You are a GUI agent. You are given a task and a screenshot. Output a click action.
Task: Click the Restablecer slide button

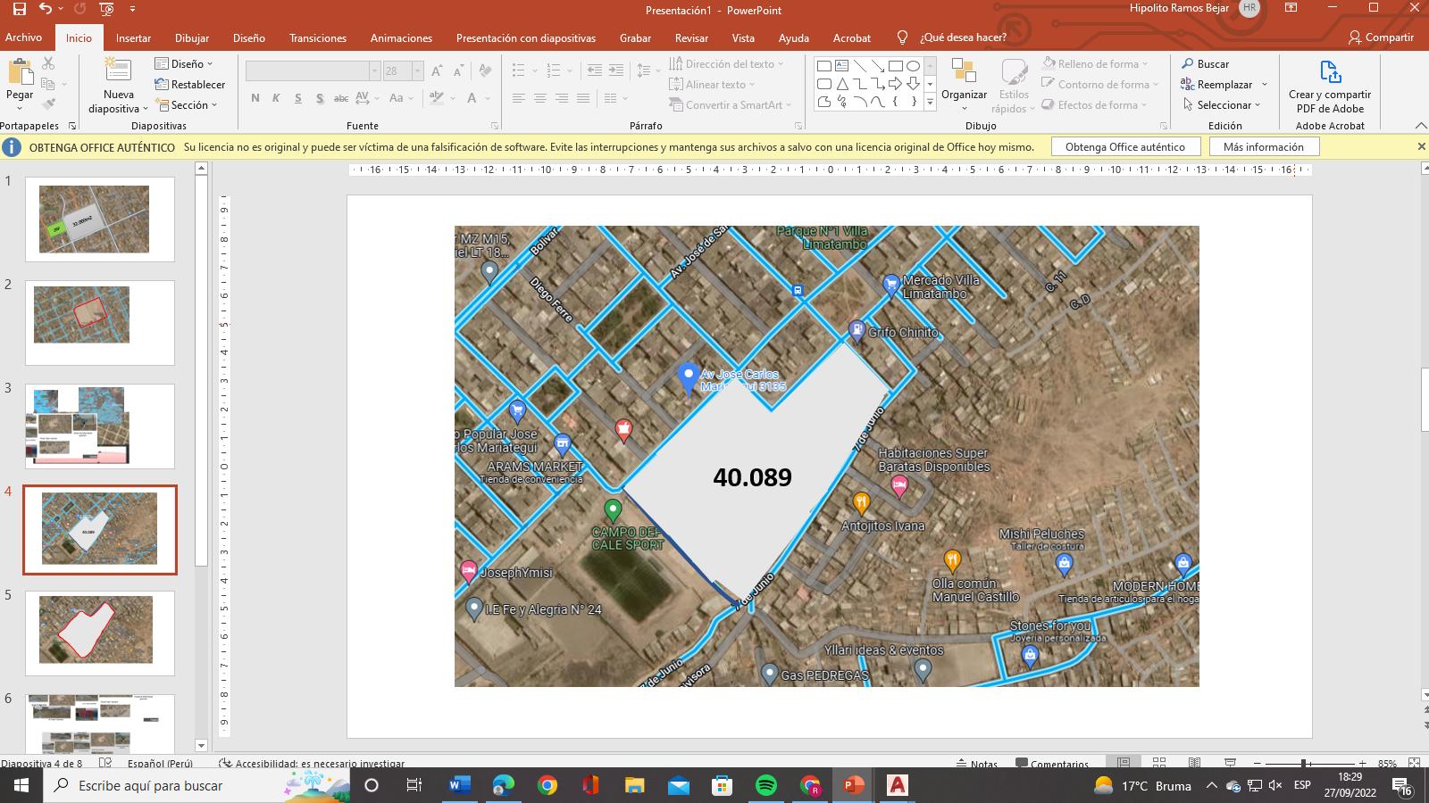[189, 85]
